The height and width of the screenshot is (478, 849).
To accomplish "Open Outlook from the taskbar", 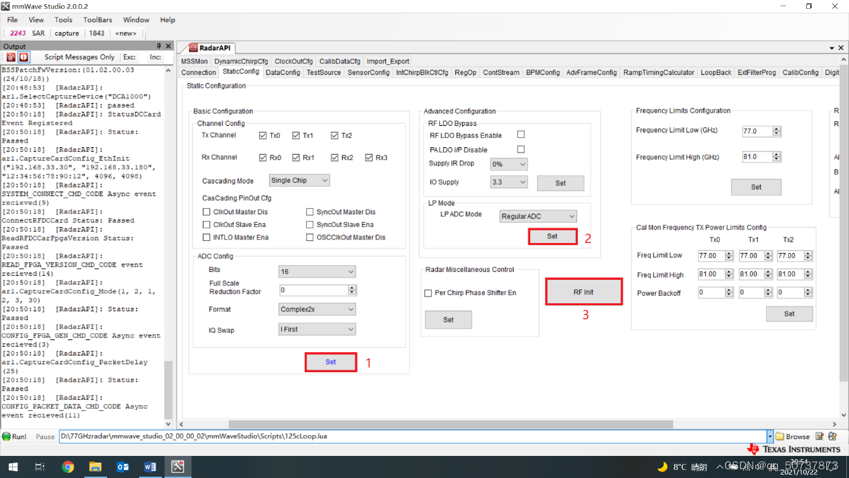I will point(123,467).
